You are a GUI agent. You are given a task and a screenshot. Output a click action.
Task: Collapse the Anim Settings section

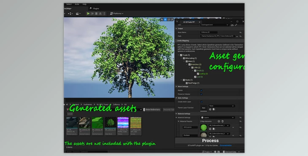176,98
